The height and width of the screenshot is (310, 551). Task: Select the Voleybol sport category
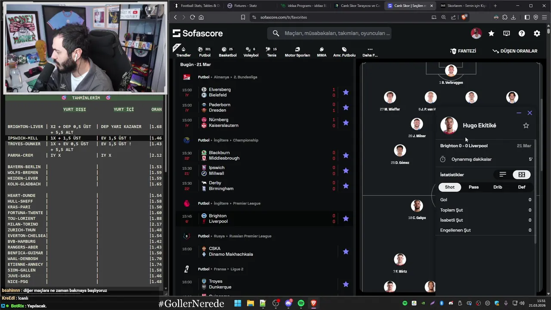coord(251,52)
